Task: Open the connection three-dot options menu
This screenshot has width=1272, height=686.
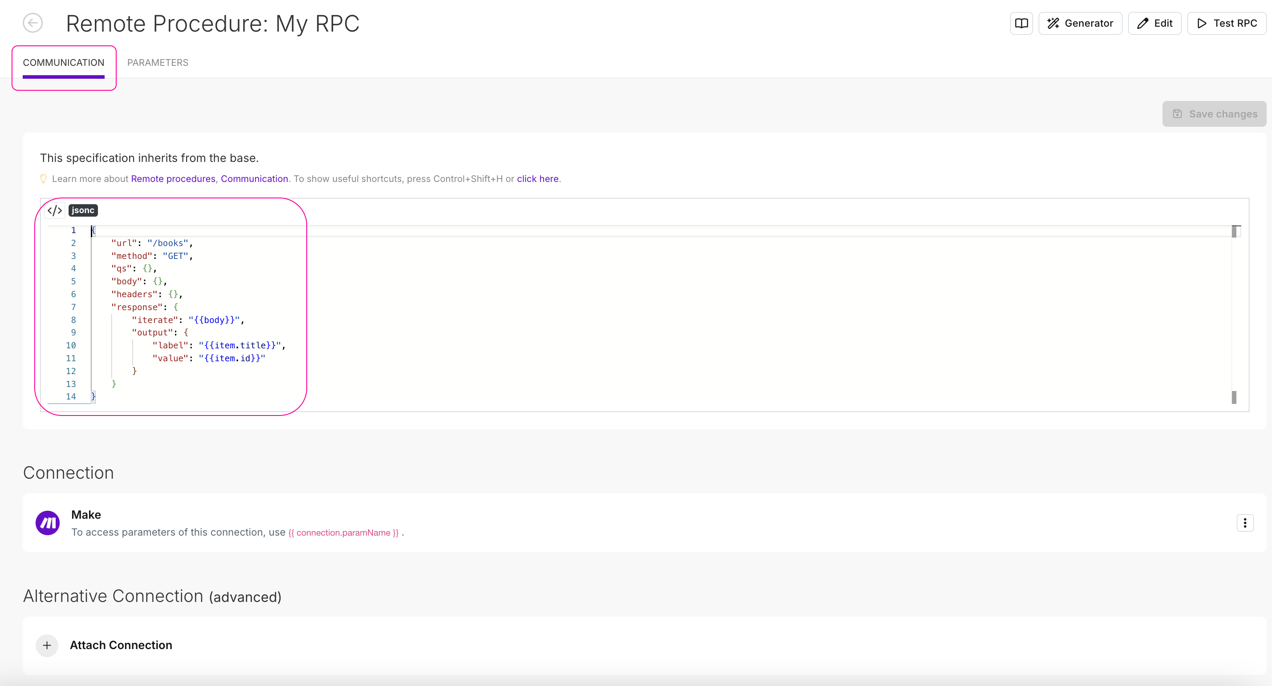Action: (1244, 523)
